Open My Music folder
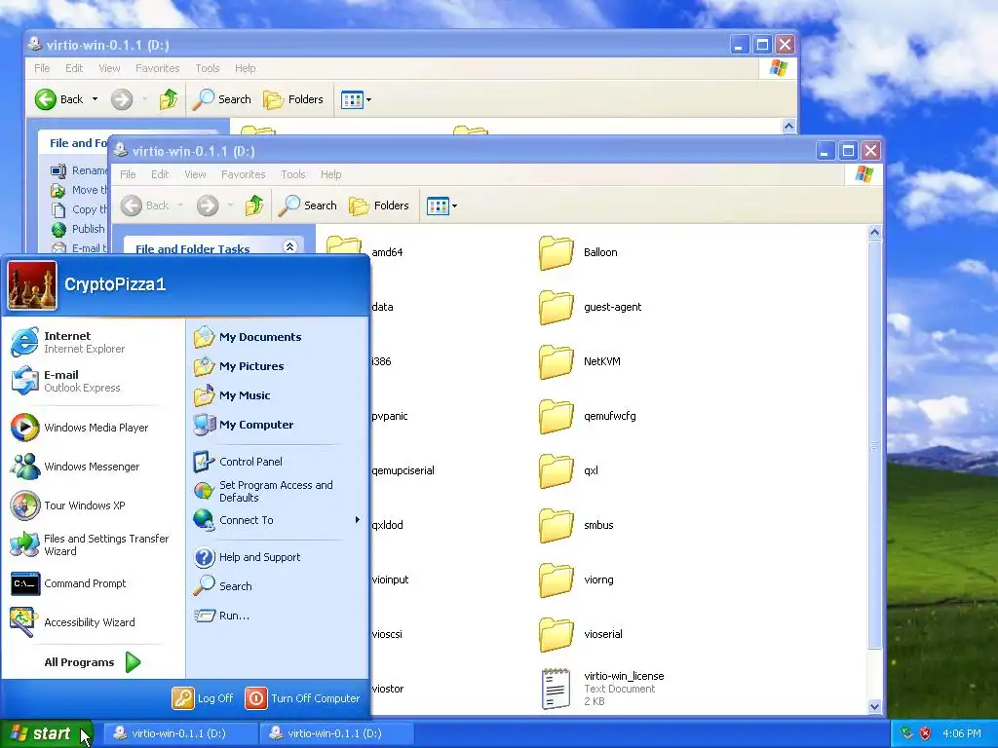998x748 pixels. [x=232, y=395]
